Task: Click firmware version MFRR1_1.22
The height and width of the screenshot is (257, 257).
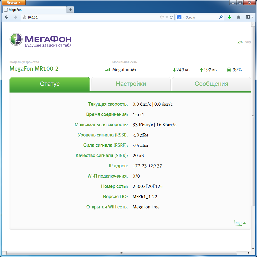Action: click(145, 197)
